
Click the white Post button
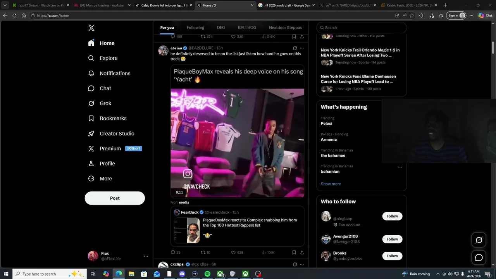click(115, 198)
